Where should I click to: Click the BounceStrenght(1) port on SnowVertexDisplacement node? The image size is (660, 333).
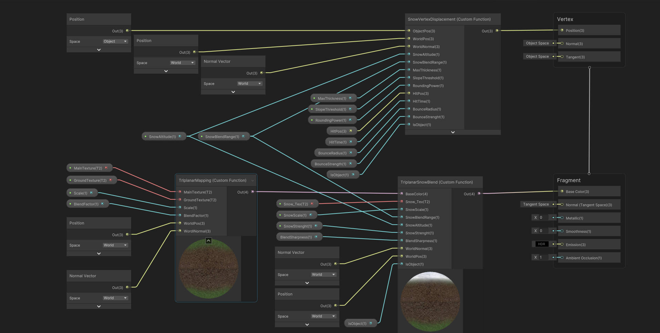pyautogui.click(x=409, y=117)
